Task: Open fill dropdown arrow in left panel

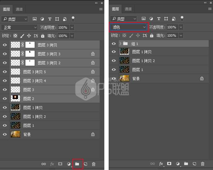Action: point(72,36)
